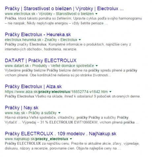The image size is (152, 157).
Task: Open the Práčky | Nay.sk result title
Action: [21, 108]
